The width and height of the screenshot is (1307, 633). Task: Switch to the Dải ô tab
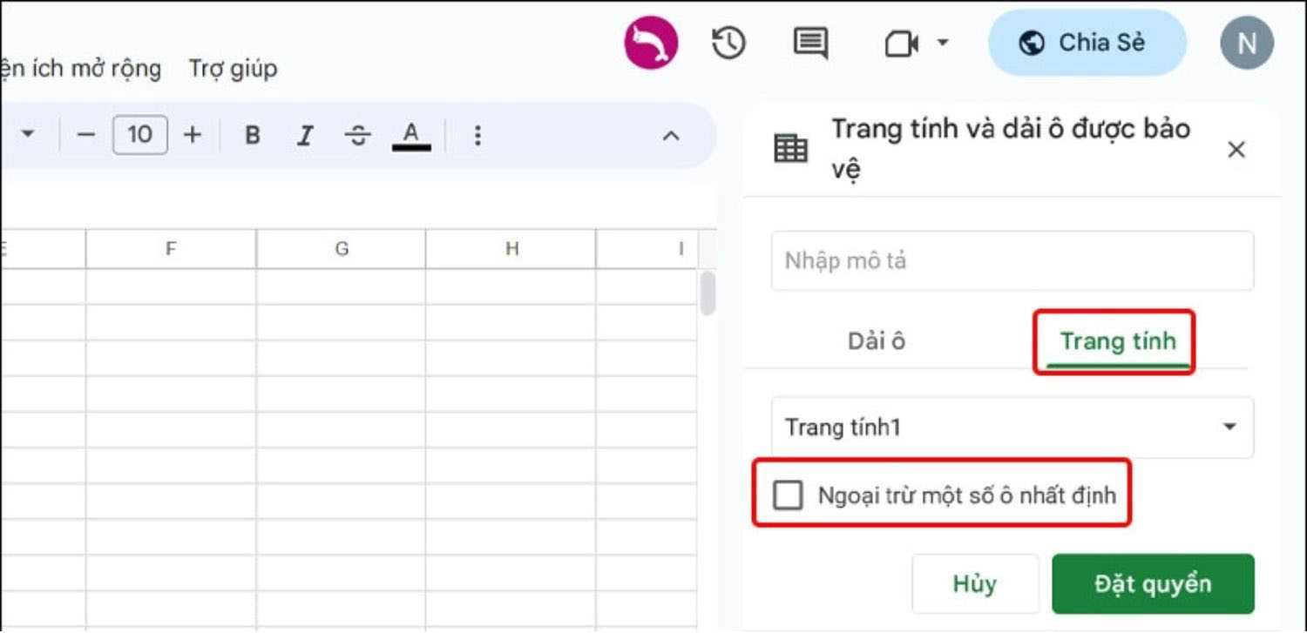pyautogui.click(x=877, y=340)
